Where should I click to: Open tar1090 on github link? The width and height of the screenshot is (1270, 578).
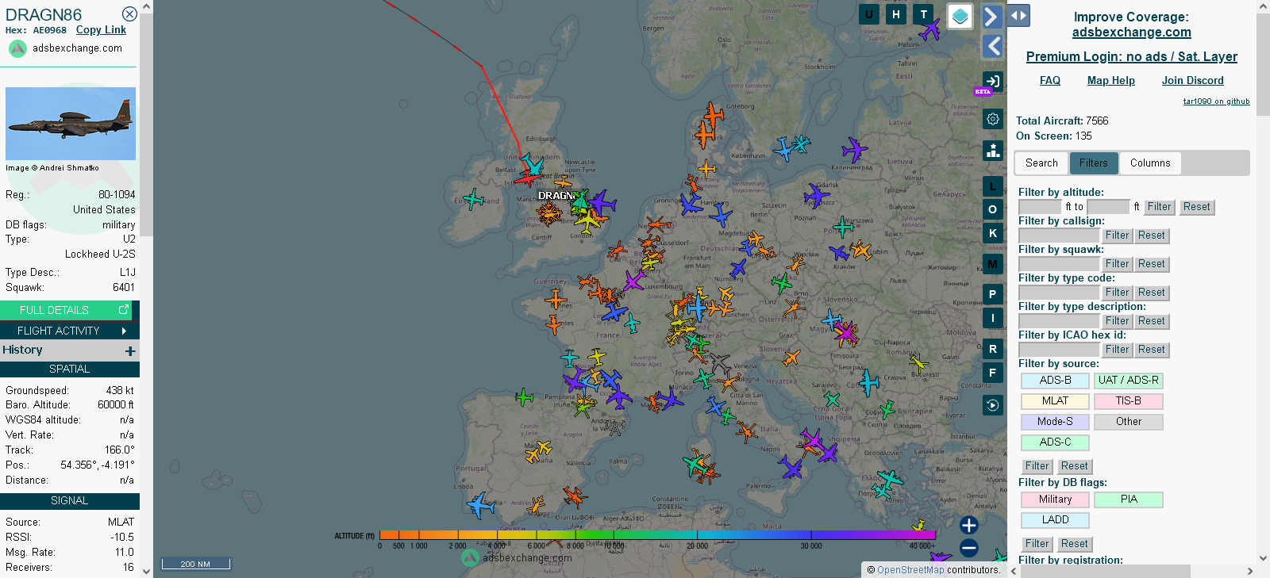1216,101
